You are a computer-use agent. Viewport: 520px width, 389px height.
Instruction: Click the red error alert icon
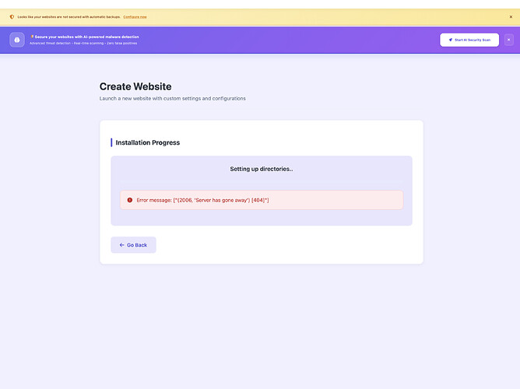129,200
